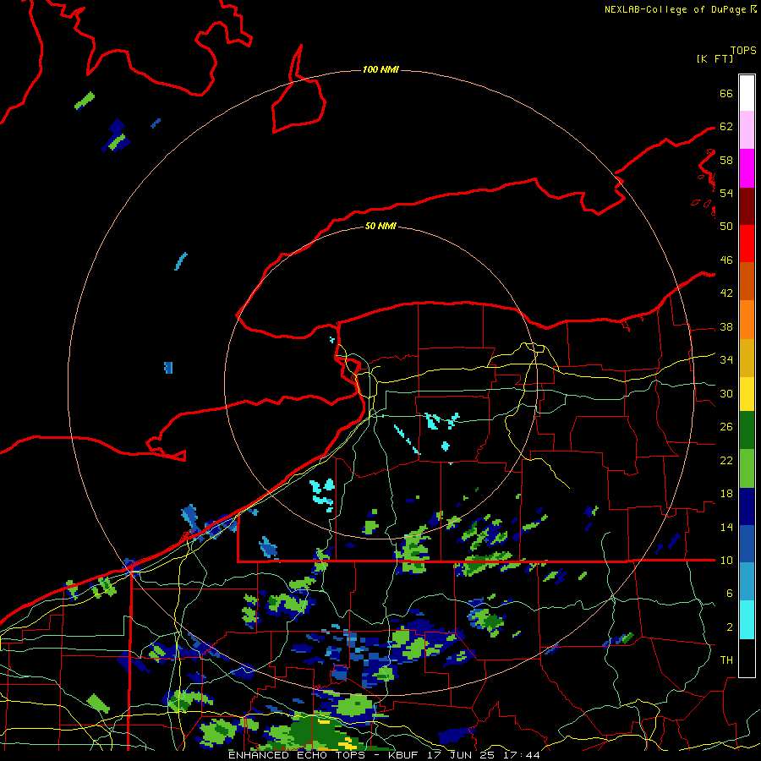Click the TOPS legend title
Screen dimensions: 761x761
click(743, 51)
